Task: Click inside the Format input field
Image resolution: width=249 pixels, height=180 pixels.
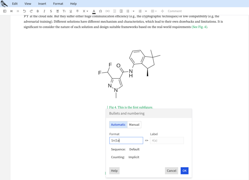Action: (x=126, y=140)
